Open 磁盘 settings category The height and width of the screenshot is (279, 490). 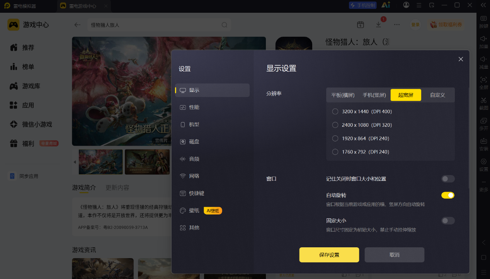(x=212, y=142)
